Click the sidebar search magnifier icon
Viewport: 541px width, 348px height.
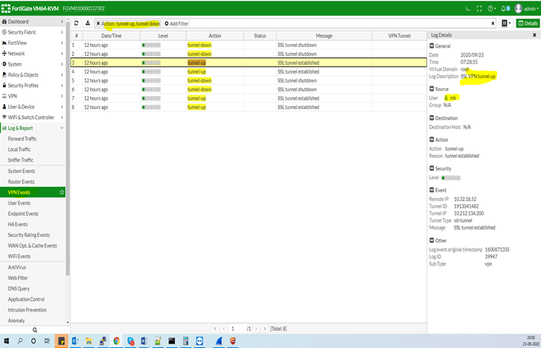(x=34, y=329)
